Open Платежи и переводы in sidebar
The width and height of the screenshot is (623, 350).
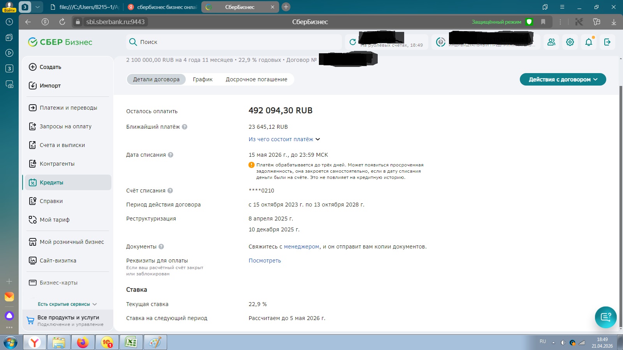click(68, 108)
